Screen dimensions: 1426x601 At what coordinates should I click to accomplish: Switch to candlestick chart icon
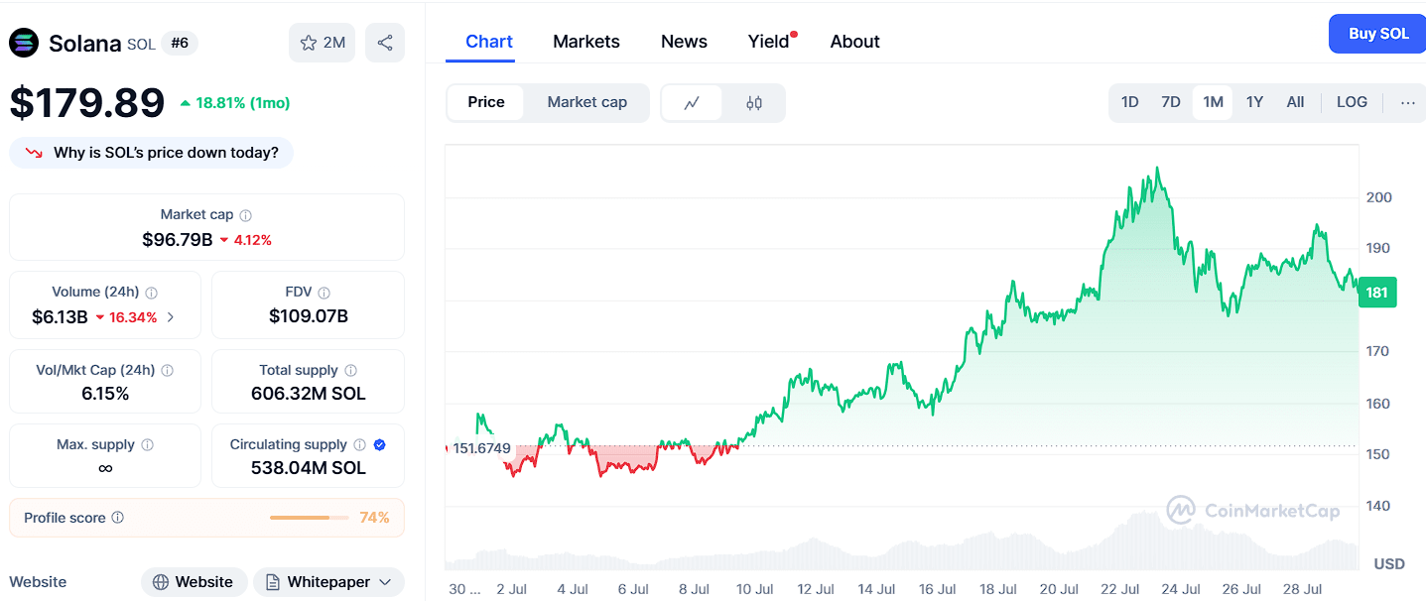753,102
